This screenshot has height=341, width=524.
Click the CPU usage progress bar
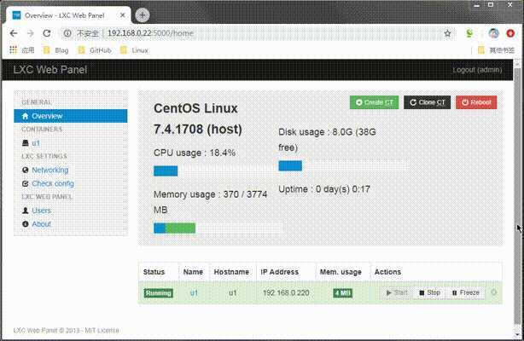pyautogui.click(x=218, y=171)
